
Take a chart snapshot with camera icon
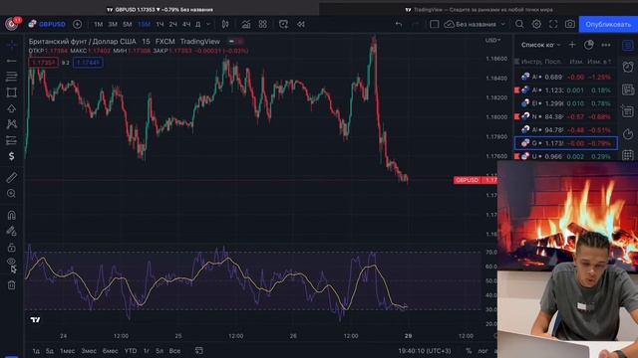pyautogui.click(x=570, y=24)
